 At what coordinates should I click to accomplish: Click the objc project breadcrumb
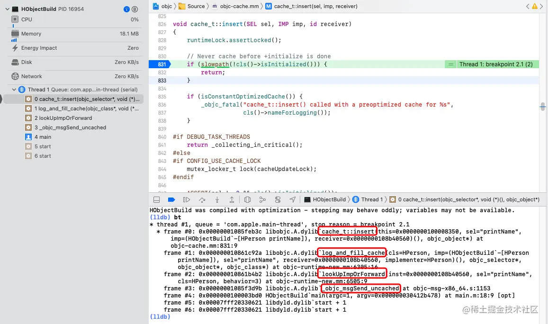tap(162, 6)
